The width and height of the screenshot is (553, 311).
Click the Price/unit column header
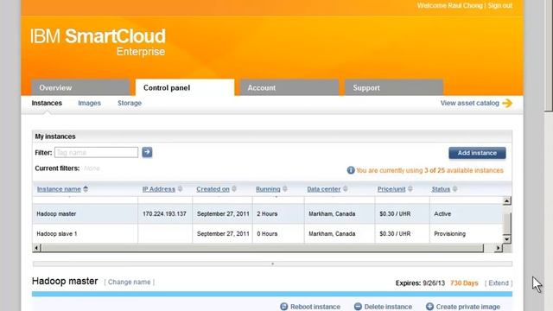[391, 189]
